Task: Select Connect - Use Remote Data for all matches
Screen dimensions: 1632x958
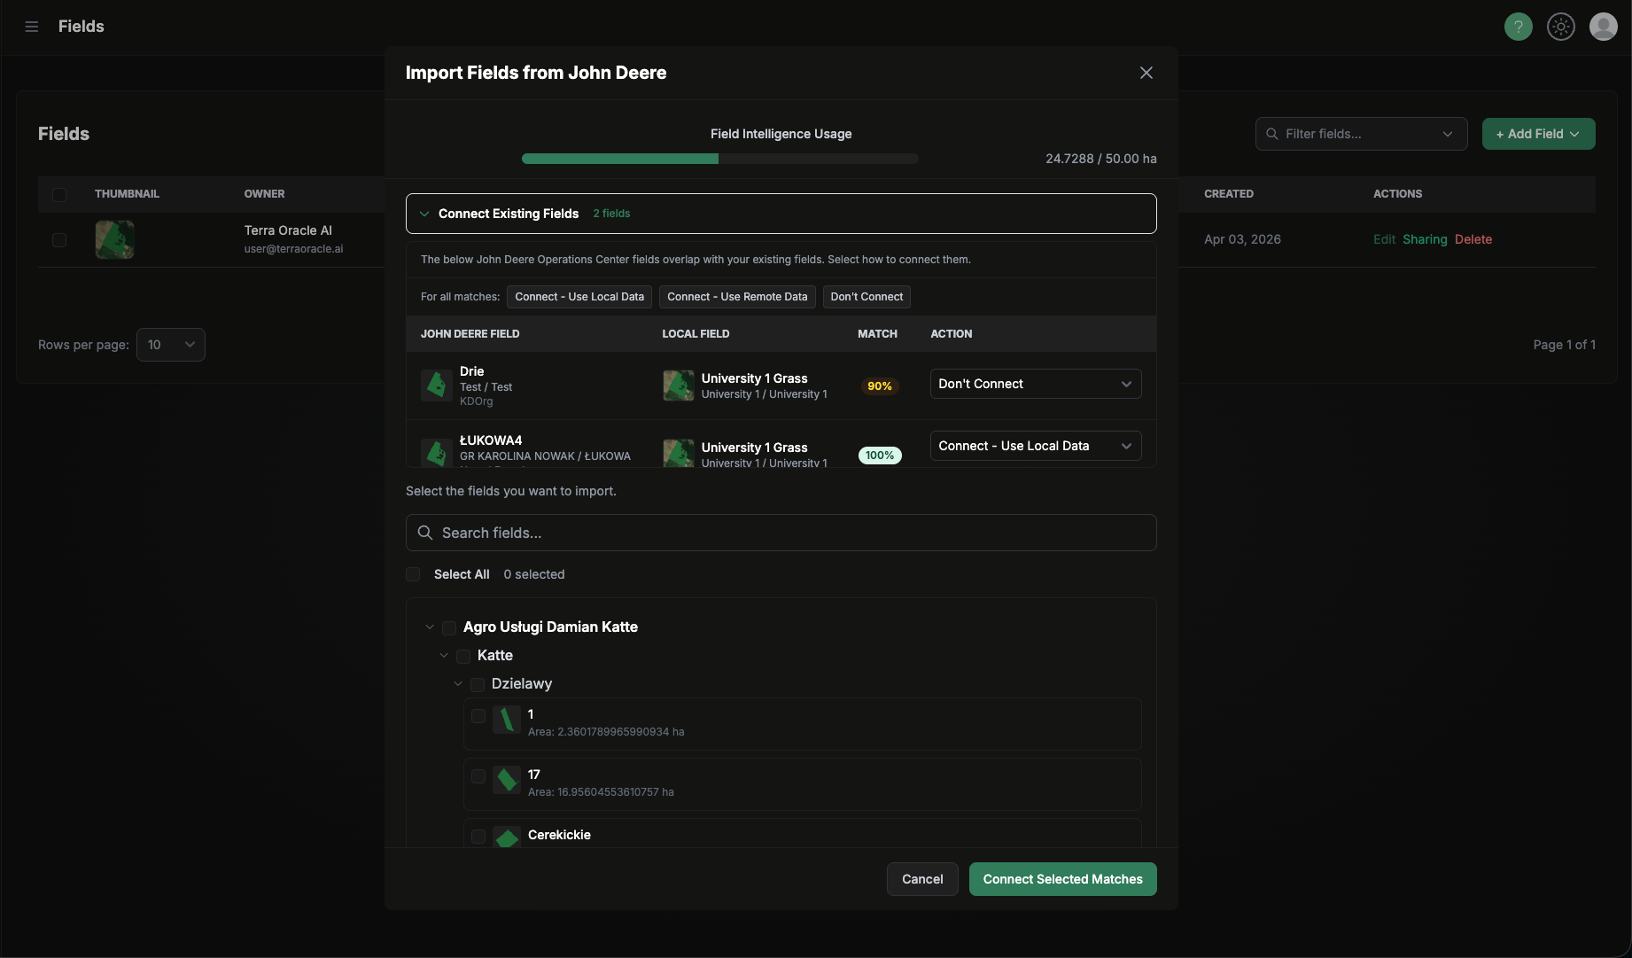Action: point(736,297)
